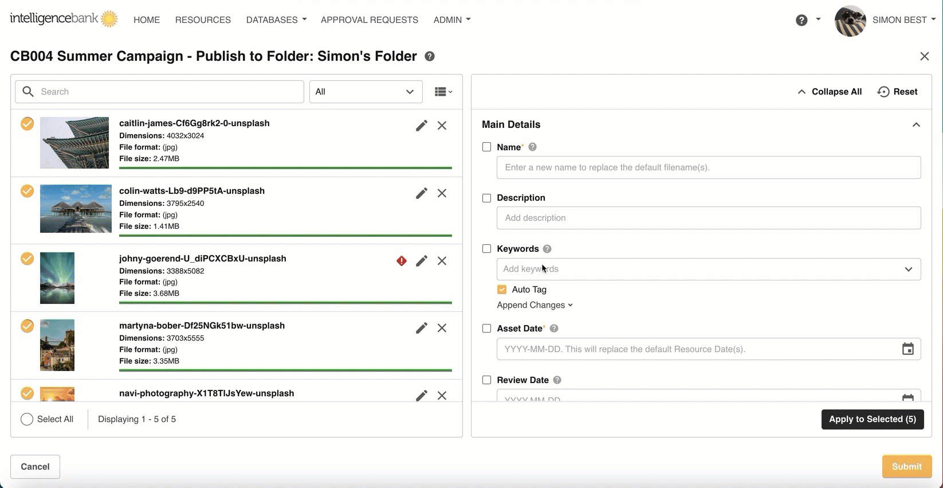Click the johny-goerend upload progress bar
This screenshot has width=943, height=488.
point(285,302)
